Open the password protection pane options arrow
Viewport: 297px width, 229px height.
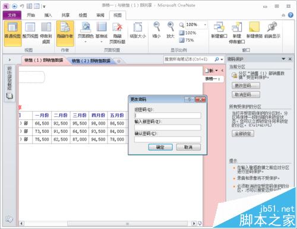283,59
